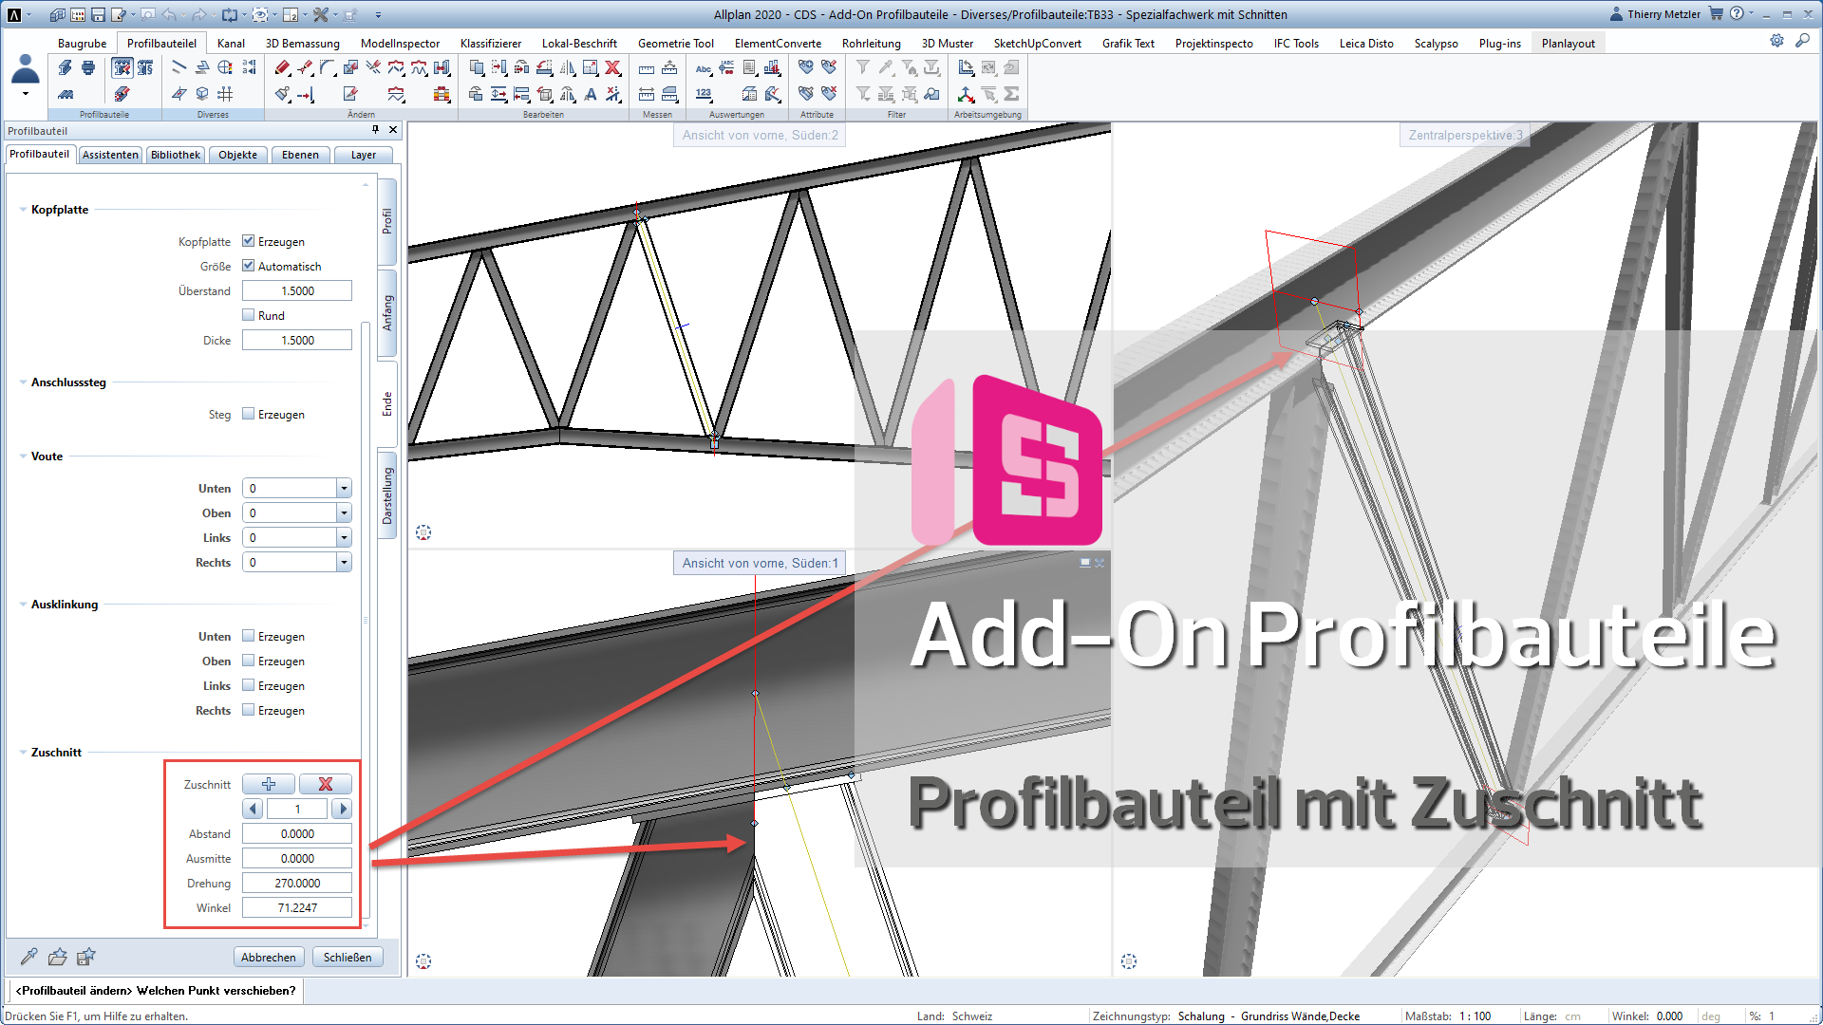Image resolution: width=1823 pixels, height=1025 pixels.
Task: Click the funnel filter icon in Filter group
Action: point(862,67)
